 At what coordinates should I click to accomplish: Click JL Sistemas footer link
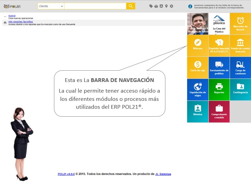click(163, 174)
